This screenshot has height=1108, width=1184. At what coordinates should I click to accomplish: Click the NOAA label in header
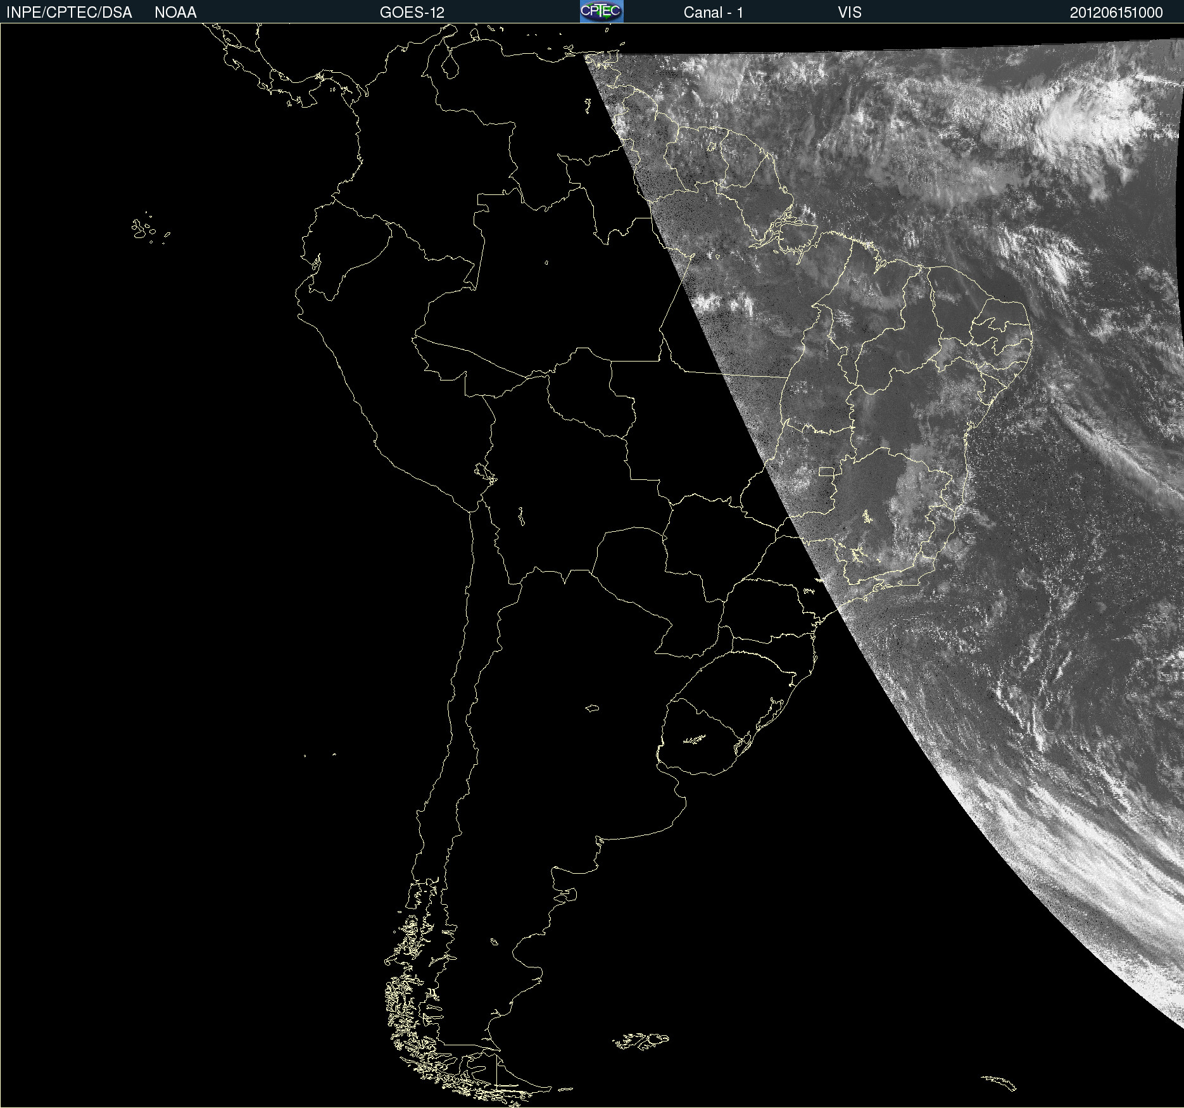[175, 13]
